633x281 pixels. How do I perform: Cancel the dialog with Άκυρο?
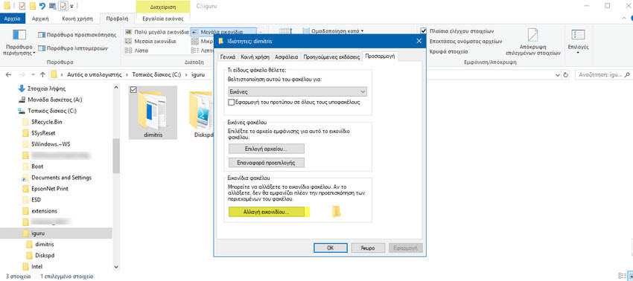tap(368, 248)
